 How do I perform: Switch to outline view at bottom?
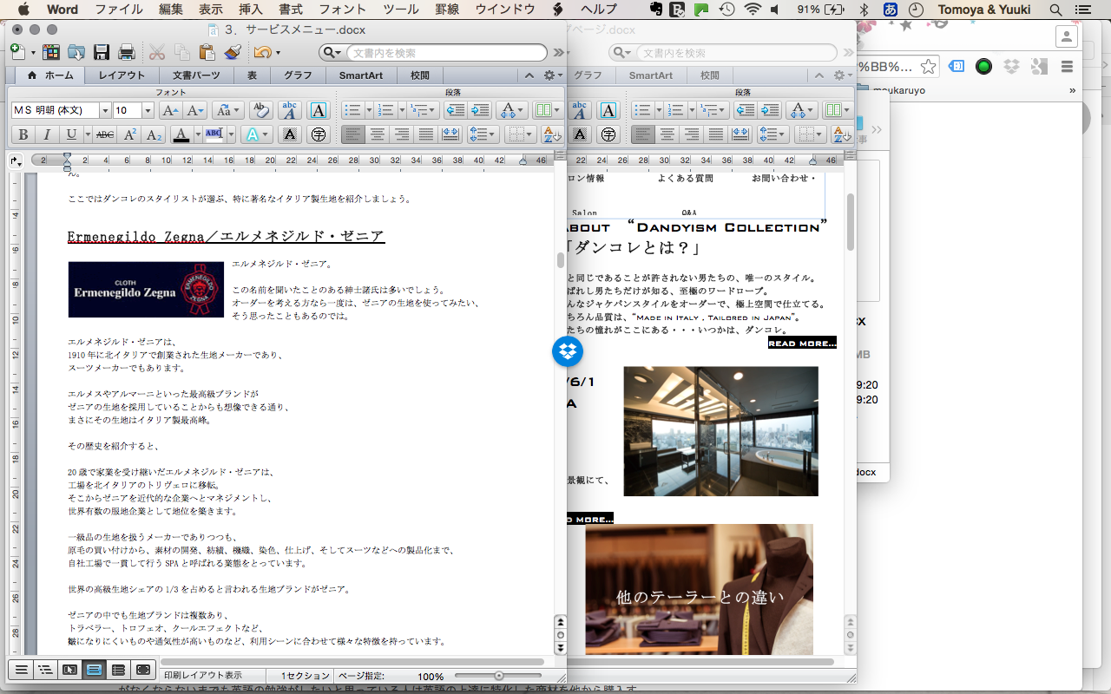(44, 669)
